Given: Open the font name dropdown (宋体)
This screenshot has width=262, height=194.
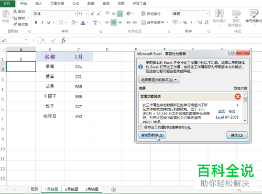Looking at the screenshot, I should (75, 14).
